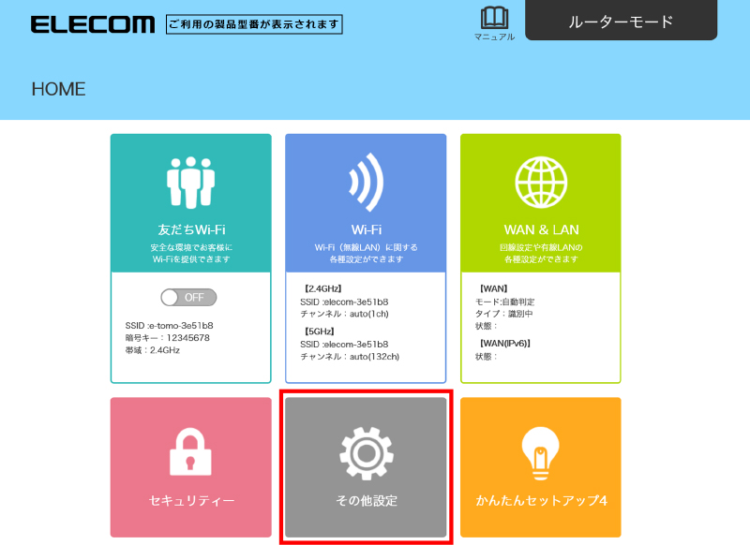
Task: Click SSID e-tomo-3e51b8 text
Action: [x=170, y=326]
